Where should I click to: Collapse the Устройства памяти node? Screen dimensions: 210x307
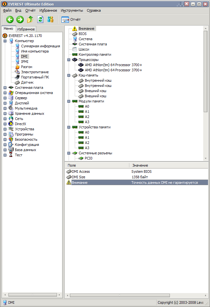coord(69,127)
